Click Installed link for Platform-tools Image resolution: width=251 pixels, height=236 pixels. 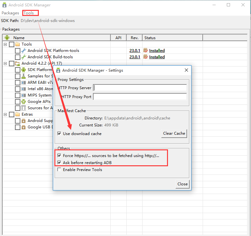(x=157, y=51)
